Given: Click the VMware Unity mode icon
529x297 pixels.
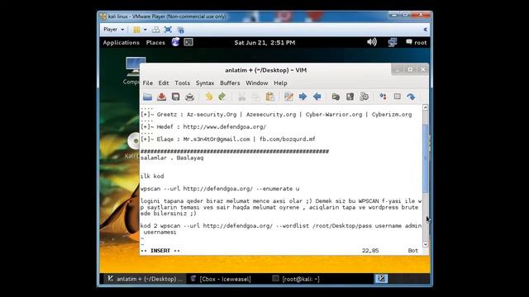Looking at the screenshot, I should pos(181,30).
